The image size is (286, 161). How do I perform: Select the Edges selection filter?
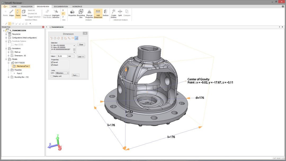click(11, 13)
